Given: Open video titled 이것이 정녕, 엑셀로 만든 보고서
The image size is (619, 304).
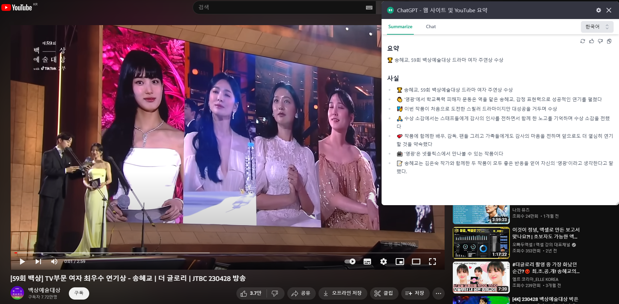Looking at the screenshot, I should 546,233.
